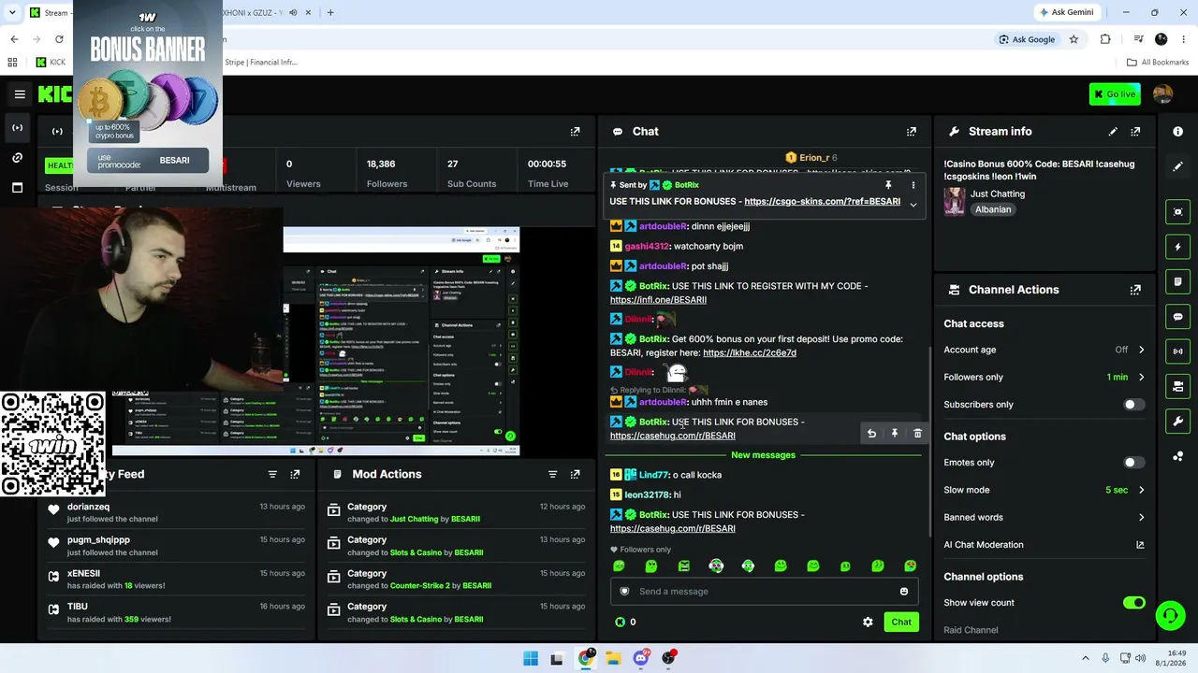
Task: Select the screen capture icon in right sidebar
Action: point(1178,212)
